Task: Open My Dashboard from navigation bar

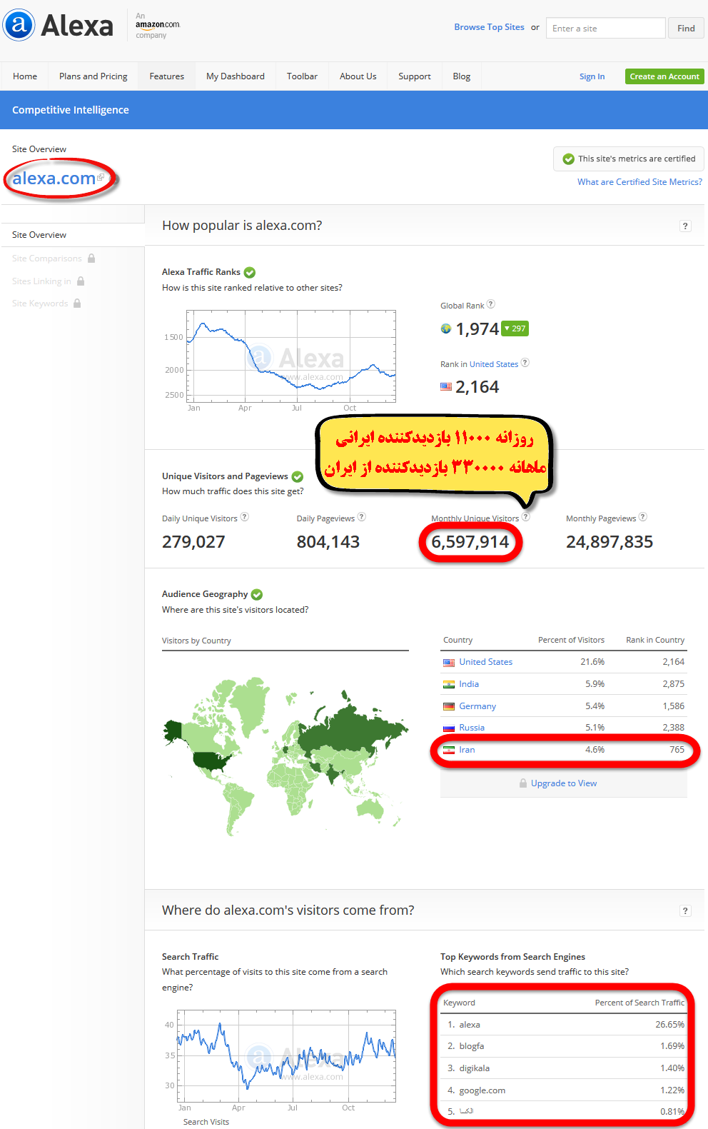Action: tap(236, 76)
